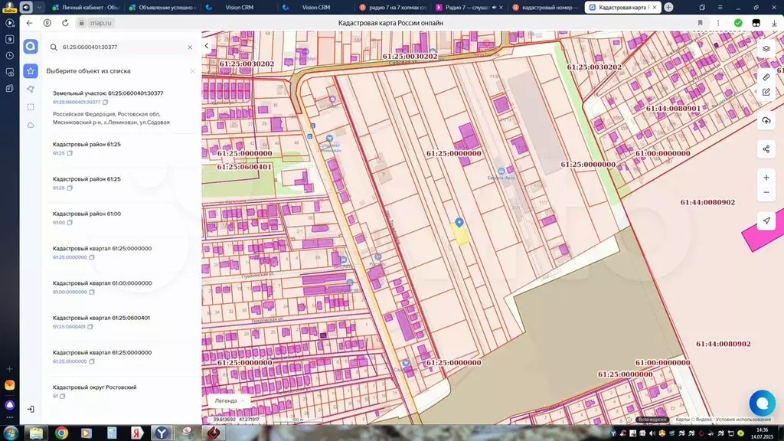This screenshot has height=441, width=784.
Task: Zoom in the map with plus button
Action: point(766,178)
